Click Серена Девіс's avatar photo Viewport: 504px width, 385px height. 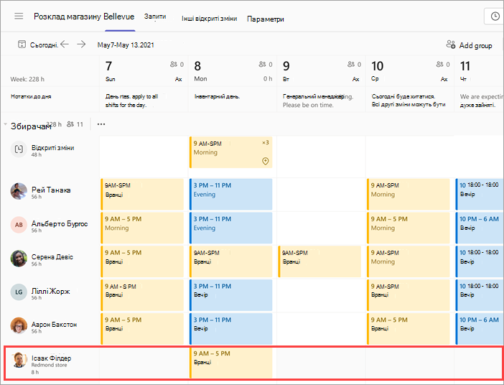19,259
